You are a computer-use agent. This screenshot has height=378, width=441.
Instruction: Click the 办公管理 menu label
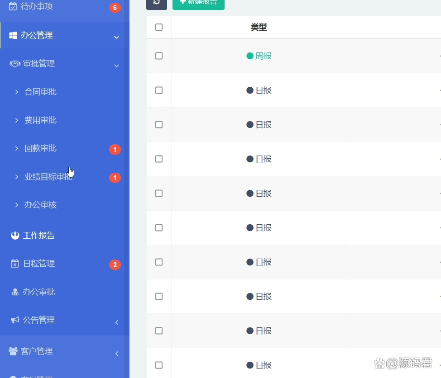click(37, 35)
